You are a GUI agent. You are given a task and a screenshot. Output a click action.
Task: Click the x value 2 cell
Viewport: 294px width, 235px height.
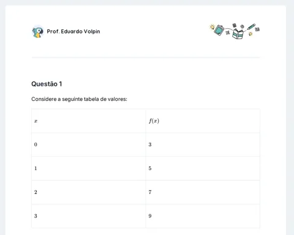pyautogui.click(x=89, y=192)
